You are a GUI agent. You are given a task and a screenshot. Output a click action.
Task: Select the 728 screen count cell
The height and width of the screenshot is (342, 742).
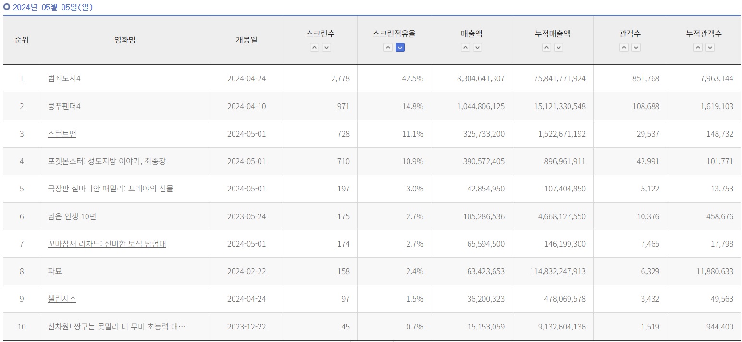tap(321, 134)
